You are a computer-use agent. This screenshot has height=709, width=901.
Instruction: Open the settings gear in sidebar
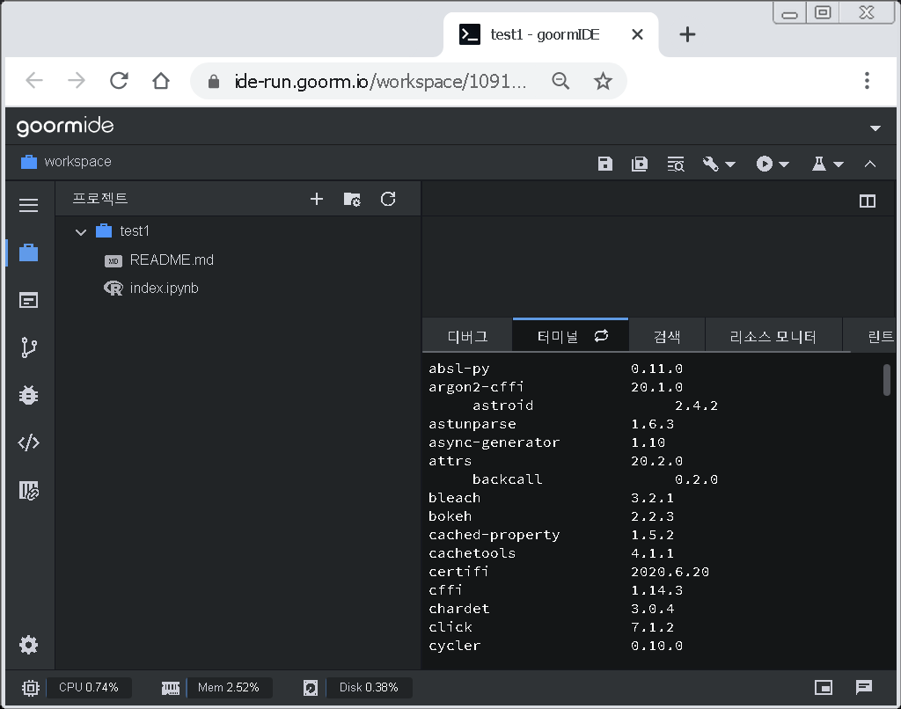click(29, 645)
